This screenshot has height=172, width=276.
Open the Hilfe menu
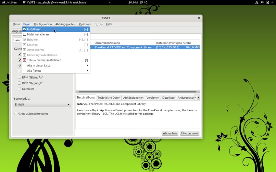109,24
